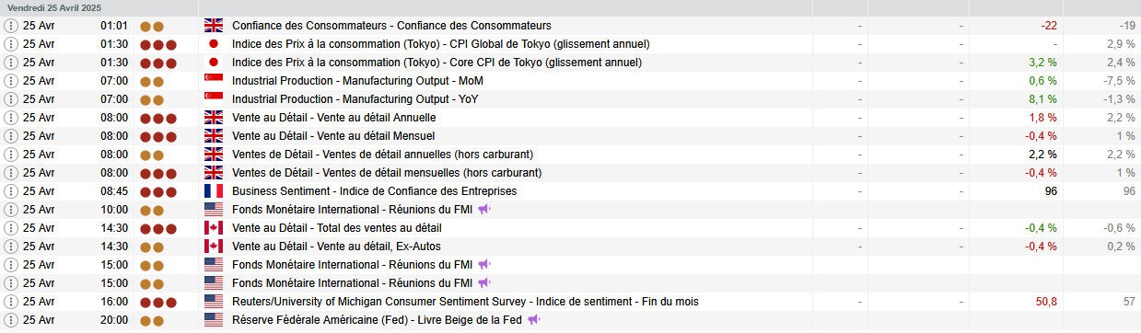The height and width of the screenshot is (333, 1141).
Task: Click Singapore flag for Manufacturing Output - MoM
Action: point(214,81)
